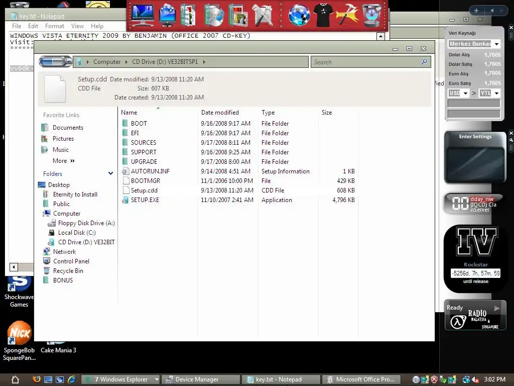
Task: Open Notepad File menu
Action: [x=17, y=26]
